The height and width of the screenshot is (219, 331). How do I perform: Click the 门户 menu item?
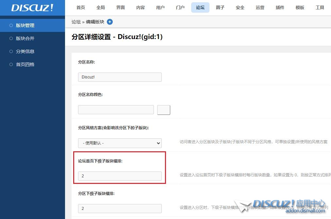pos(180,7)
